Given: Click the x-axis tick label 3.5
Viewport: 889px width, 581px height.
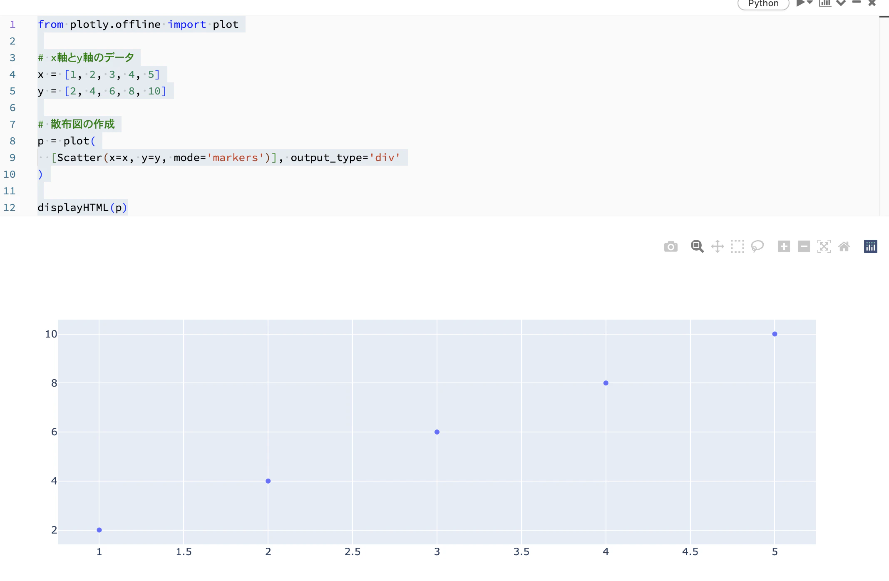Looking at the screenshot, I should coord(521,552).
